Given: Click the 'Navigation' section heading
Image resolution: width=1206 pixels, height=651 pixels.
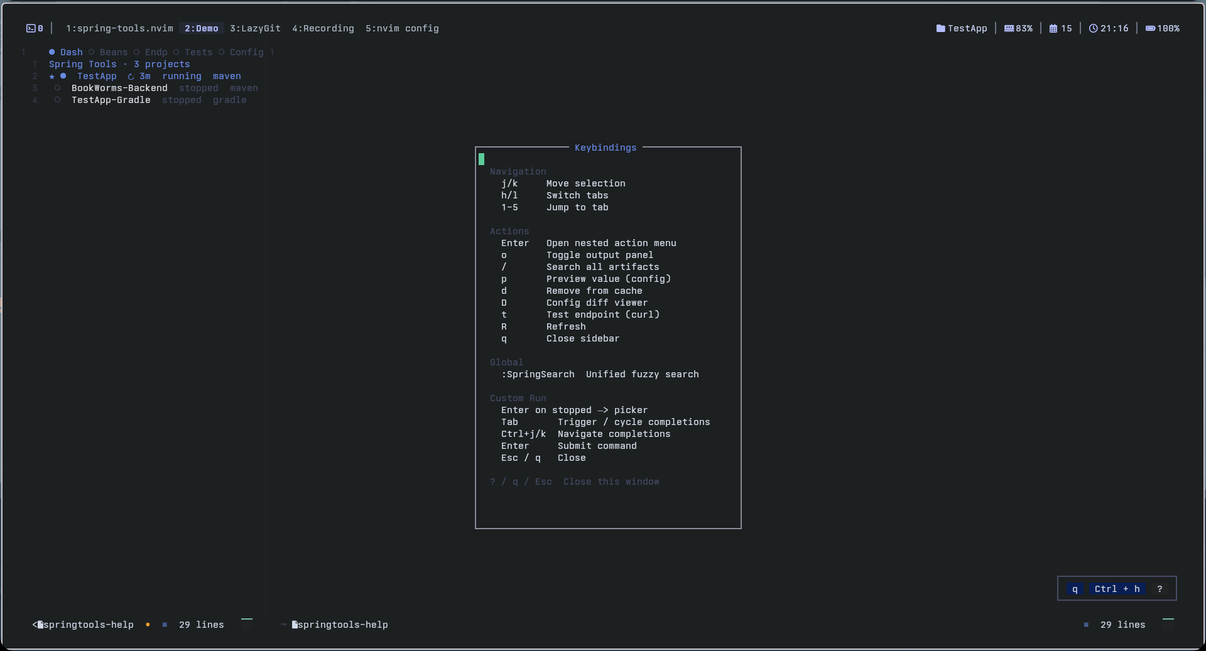Looking at the screenshot, I should (518, 171).
